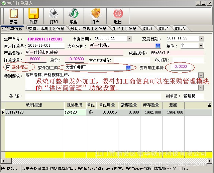Select the 0.00016 unit usage cell

point(107,113)
